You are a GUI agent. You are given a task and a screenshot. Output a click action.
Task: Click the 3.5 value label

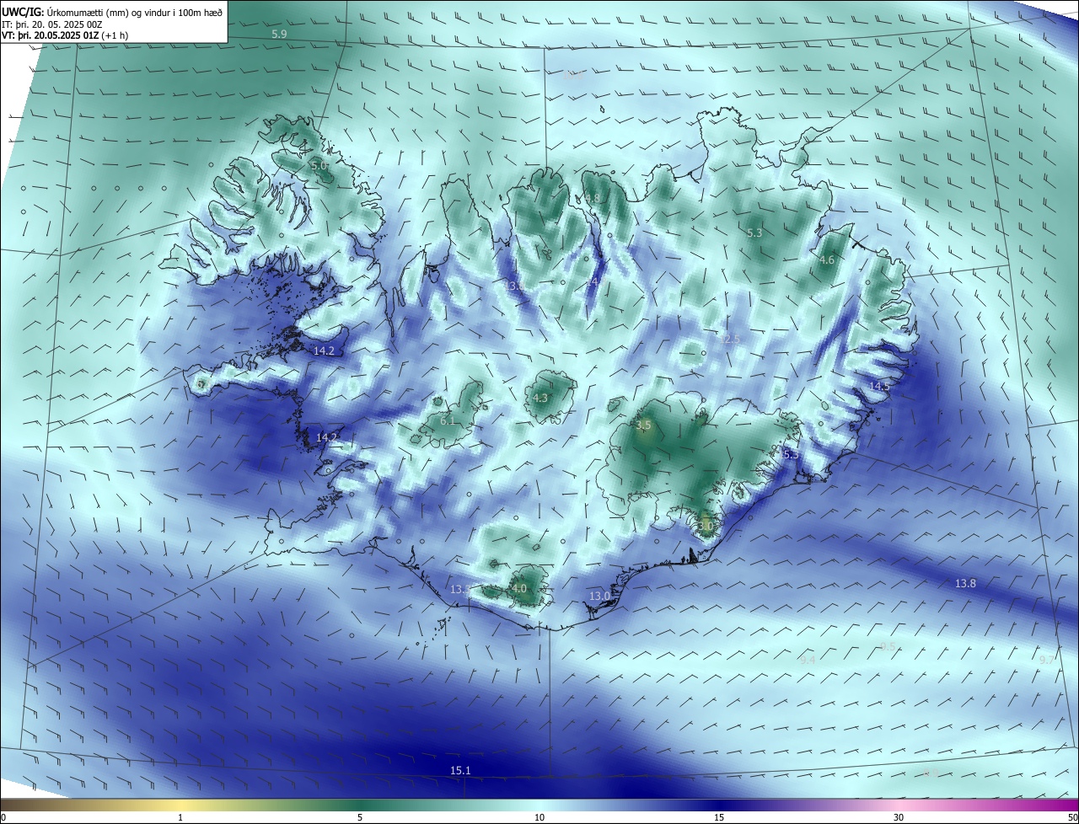644,425
